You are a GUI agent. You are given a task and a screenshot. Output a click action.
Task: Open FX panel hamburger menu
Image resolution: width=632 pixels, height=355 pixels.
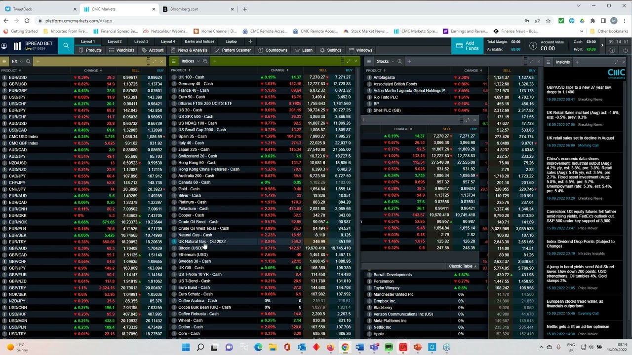(x=4, y=62)
